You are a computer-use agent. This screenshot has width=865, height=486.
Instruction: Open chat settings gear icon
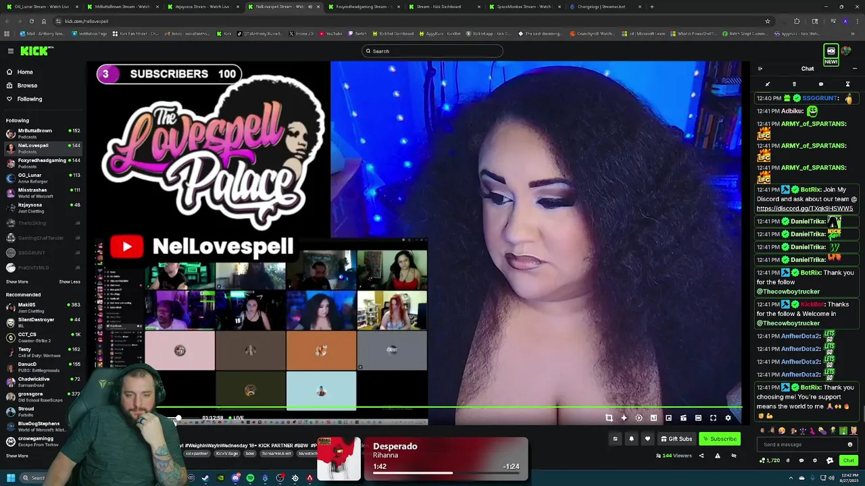[814, 460]
